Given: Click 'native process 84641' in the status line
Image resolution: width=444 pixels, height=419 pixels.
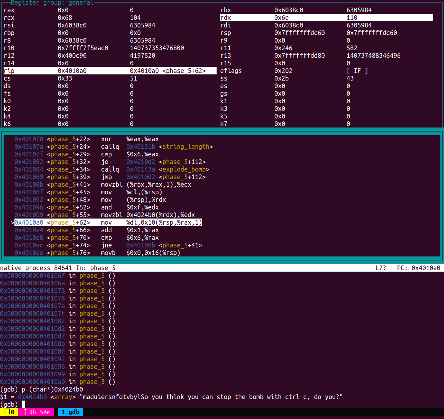Looking at the screenshot, I should (36, 268).
